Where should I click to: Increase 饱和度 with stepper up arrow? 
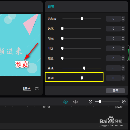coord(123,18)
